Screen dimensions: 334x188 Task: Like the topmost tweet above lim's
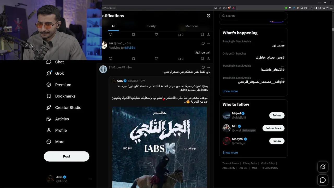click(x=156, y=34)
